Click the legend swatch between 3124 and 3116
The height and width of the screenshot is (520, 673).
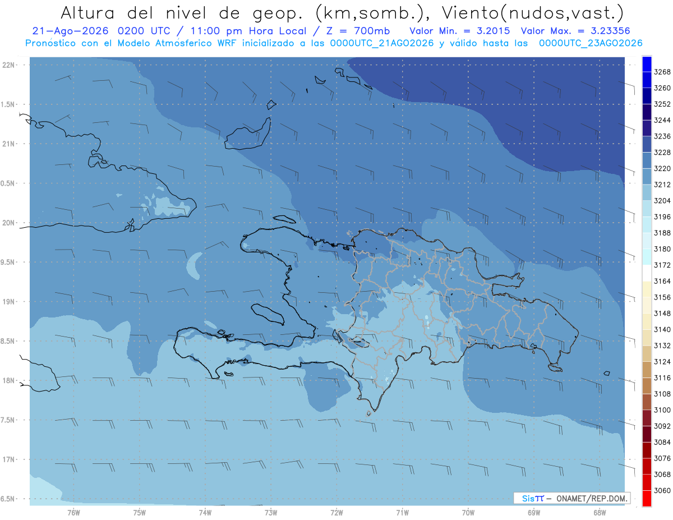click(647, 370)
